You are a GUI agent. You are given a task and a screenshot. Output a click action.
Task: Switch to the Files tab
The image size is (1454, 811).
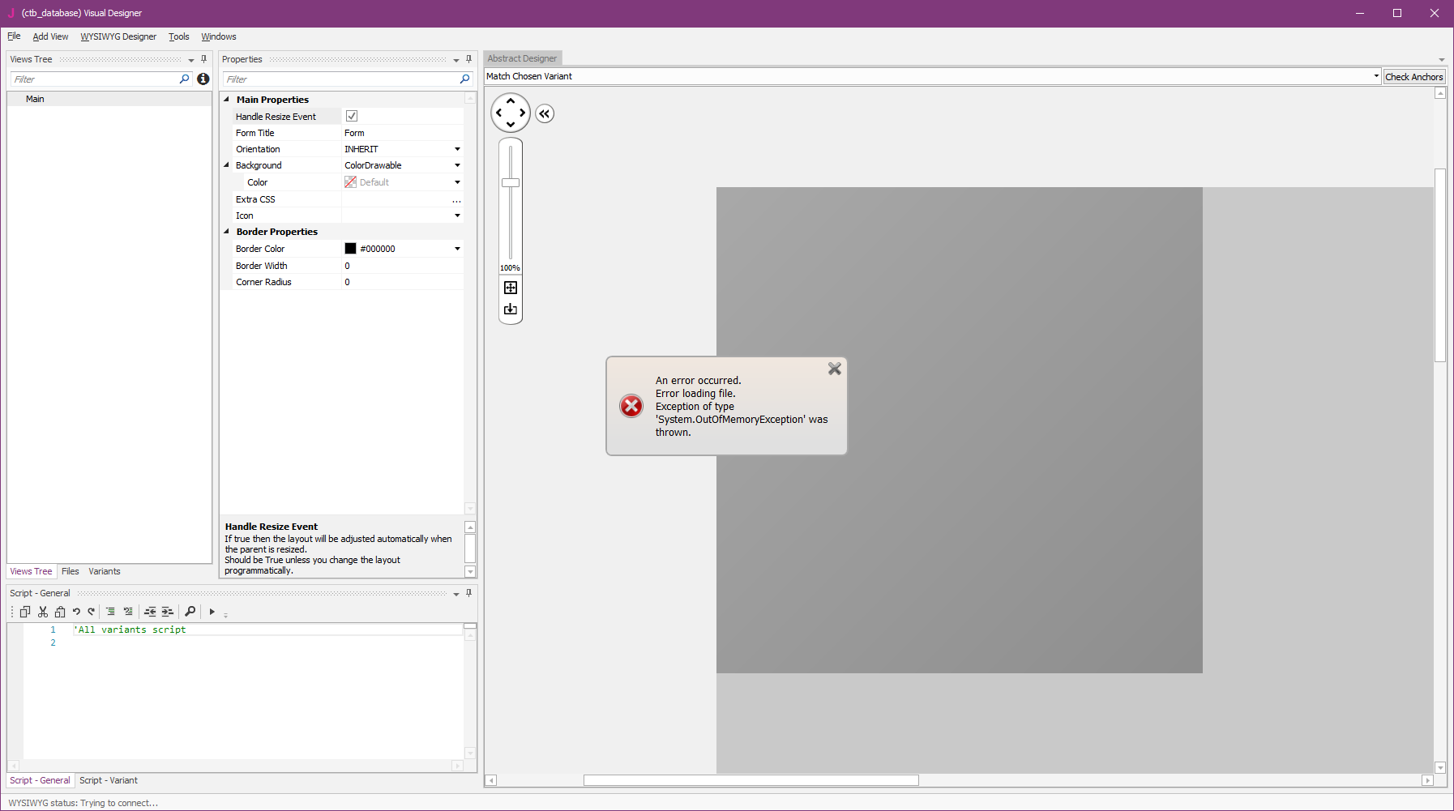coord(71,571)
